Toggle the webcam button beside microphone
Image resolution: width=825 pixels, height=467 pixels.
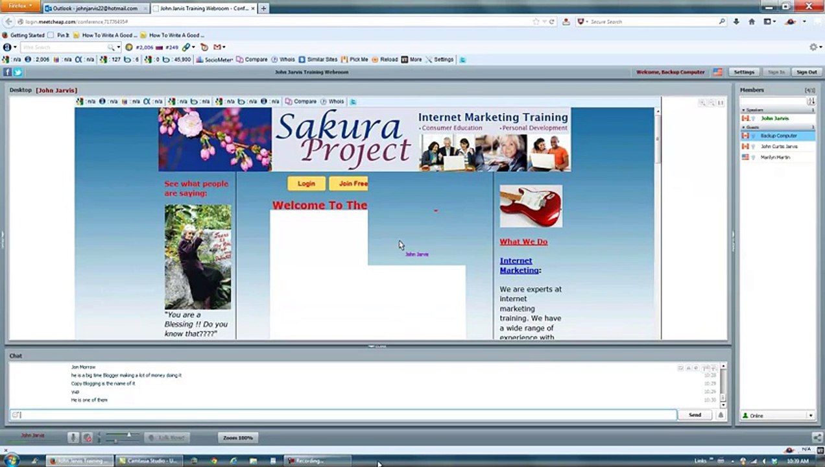pos(88,438)
